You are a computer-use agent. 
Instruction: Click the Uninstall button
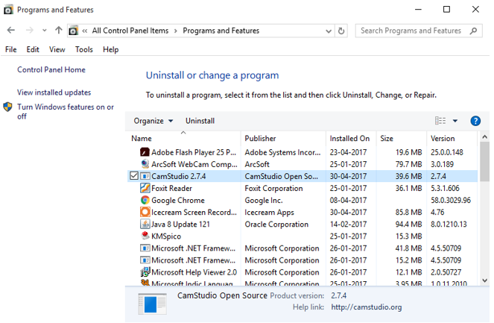tap(200, 121)
